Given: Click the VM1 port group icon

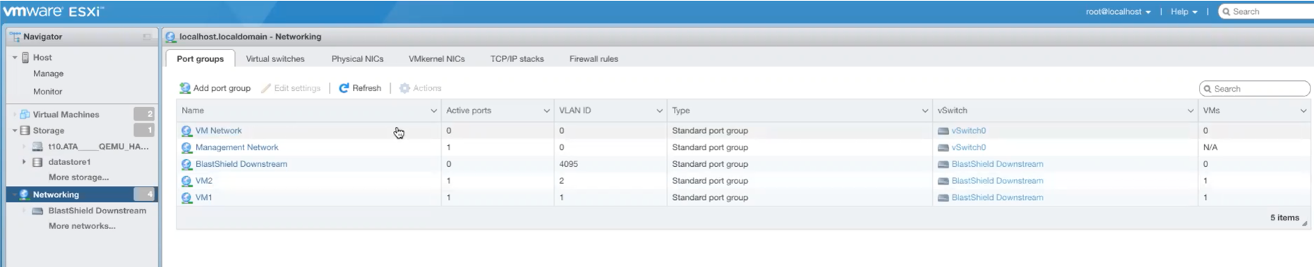Looking at the screenshot, I should point(186,198).
